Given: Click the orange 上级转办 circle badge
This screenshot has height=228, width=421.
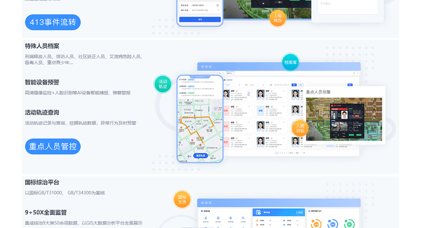Looking at the screenshot, I should click(x=277, y=18).
